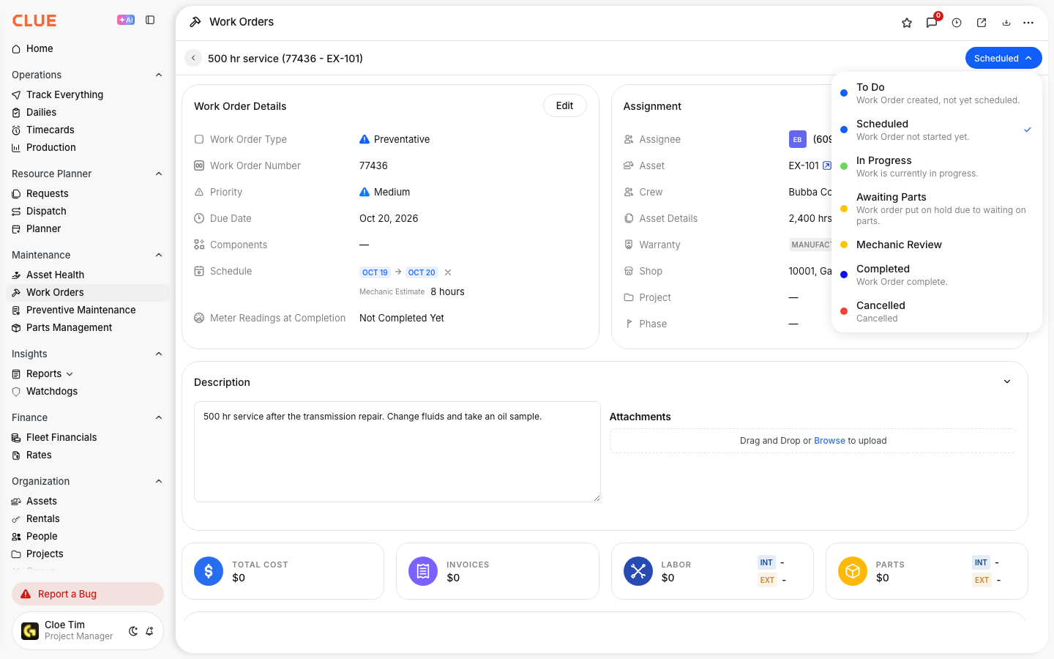Clear the schedule with the X icon
1054x659 pixels.
point(448,272)
